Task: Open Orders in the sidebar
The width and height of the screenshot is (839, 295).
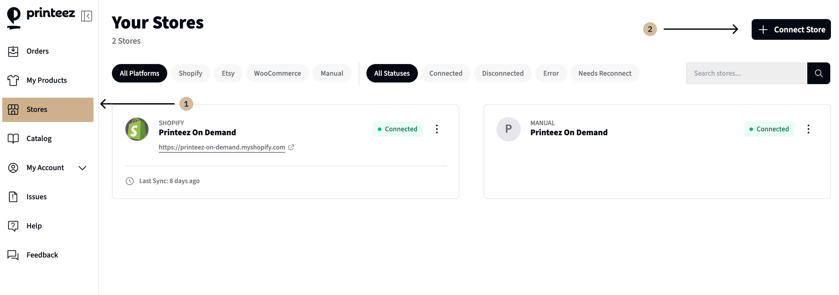Action: tap(48, 51)
